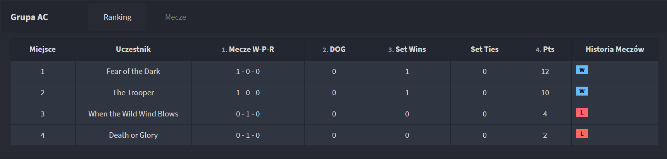The height and width of the screenshot is (159, 667).
Task: Click the 12 points cell for Fear of the Dark
Action: point(545,71)
